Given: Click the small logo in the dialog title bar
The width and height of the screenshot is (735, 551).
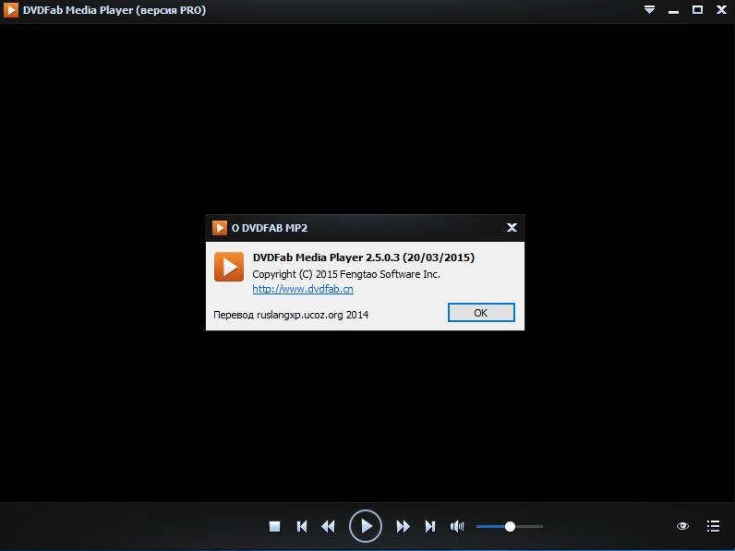Looking at the screenshot, I should click(x=220, y=228).
